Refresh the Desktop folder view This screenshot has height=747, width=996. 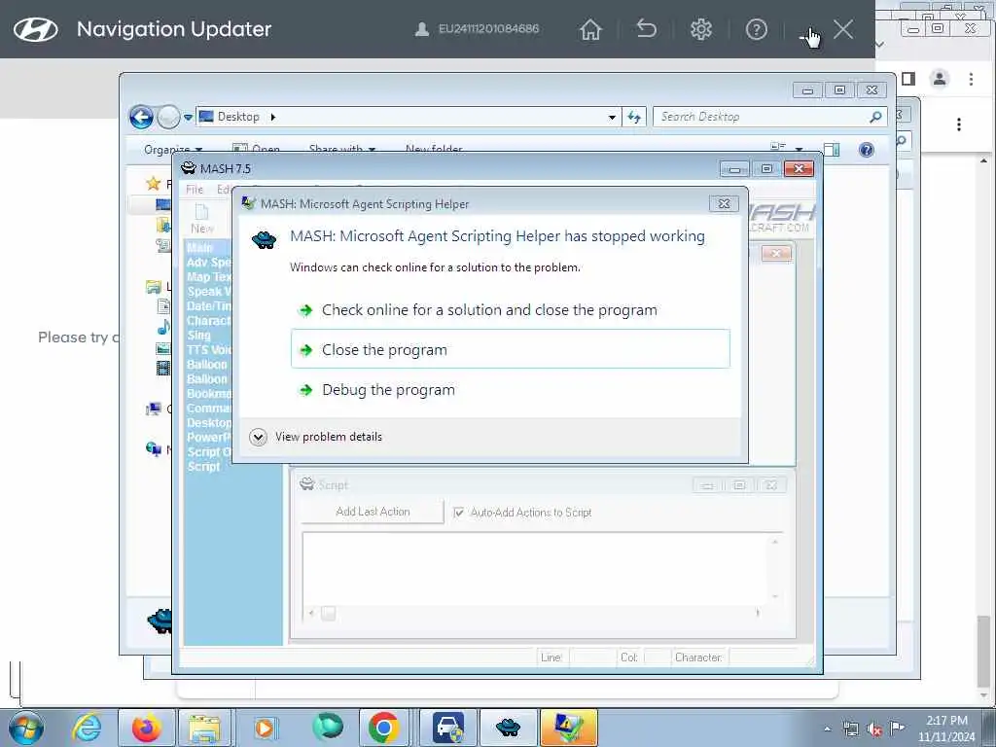(634, 117)
